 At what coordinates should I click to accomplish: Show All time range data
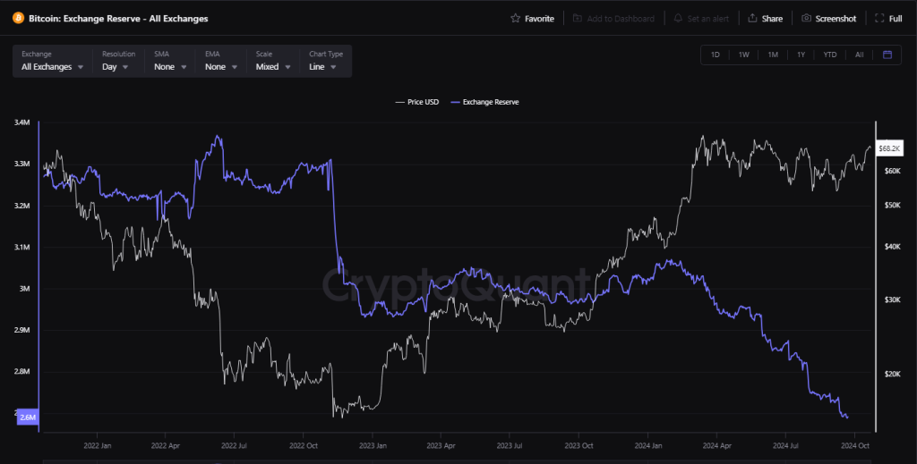[859, 55]
